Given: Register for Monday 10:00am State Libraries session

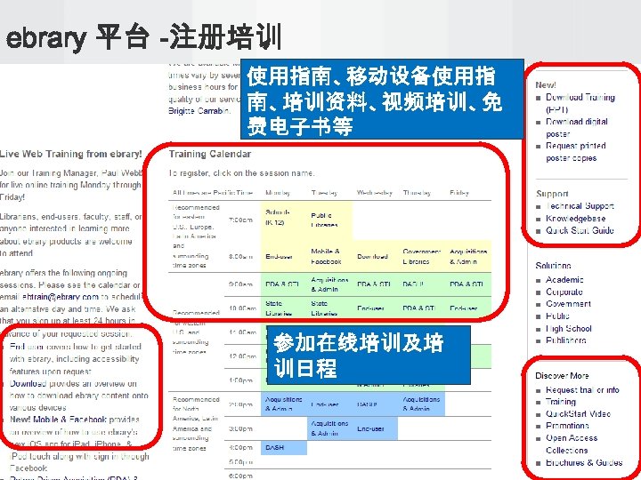Looking at the screenshot, I should coord(279,308).
